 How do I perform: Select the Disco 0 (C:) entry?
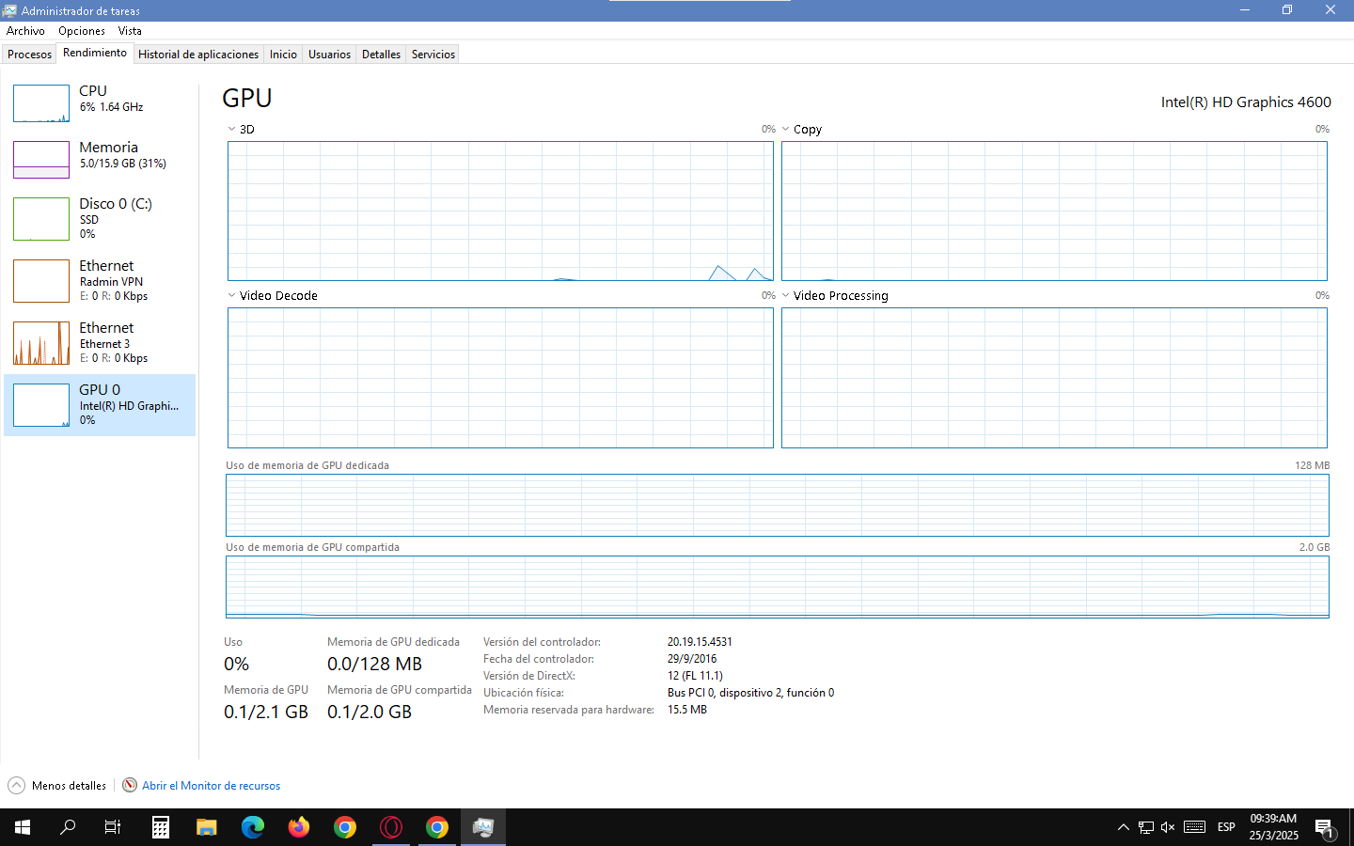[100, 218]
